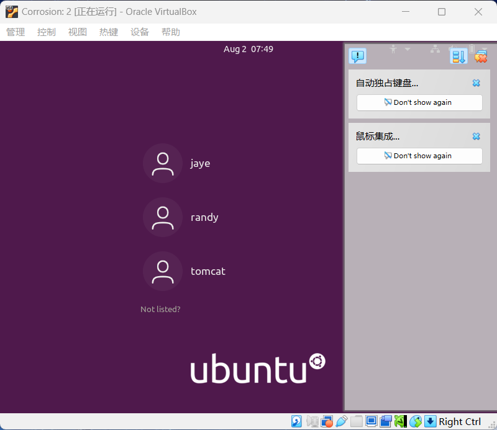The image size is (497, 430).
Task: Click the shared folders status icon
Action: tap(356, 421)
